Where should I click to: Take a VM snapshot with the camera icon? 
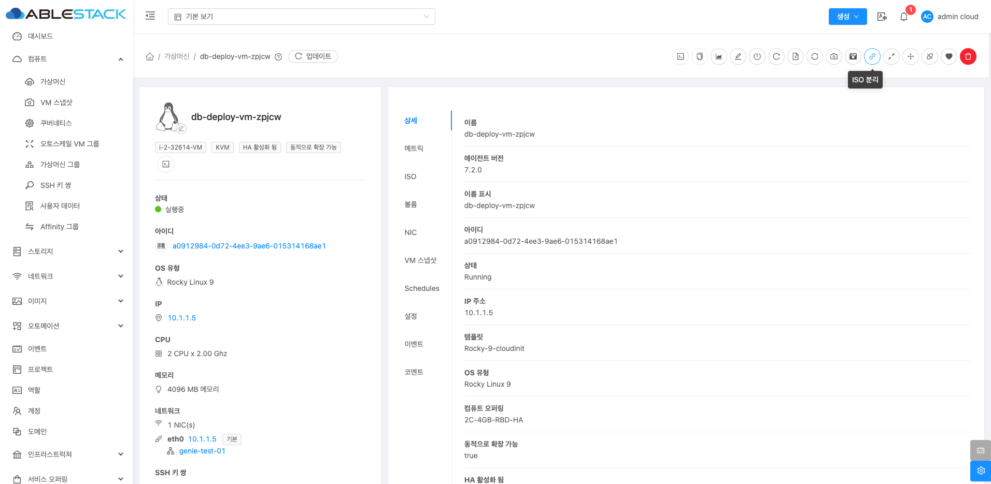tap(833, 56)
